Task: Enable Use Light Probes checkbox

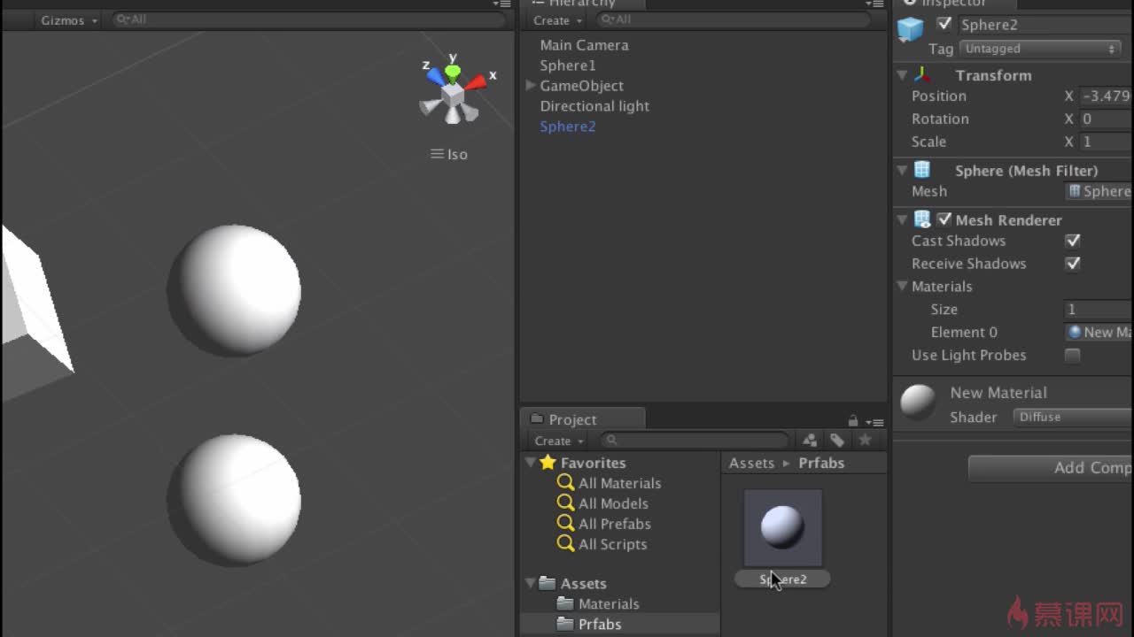Action: tap(1073, 356)
